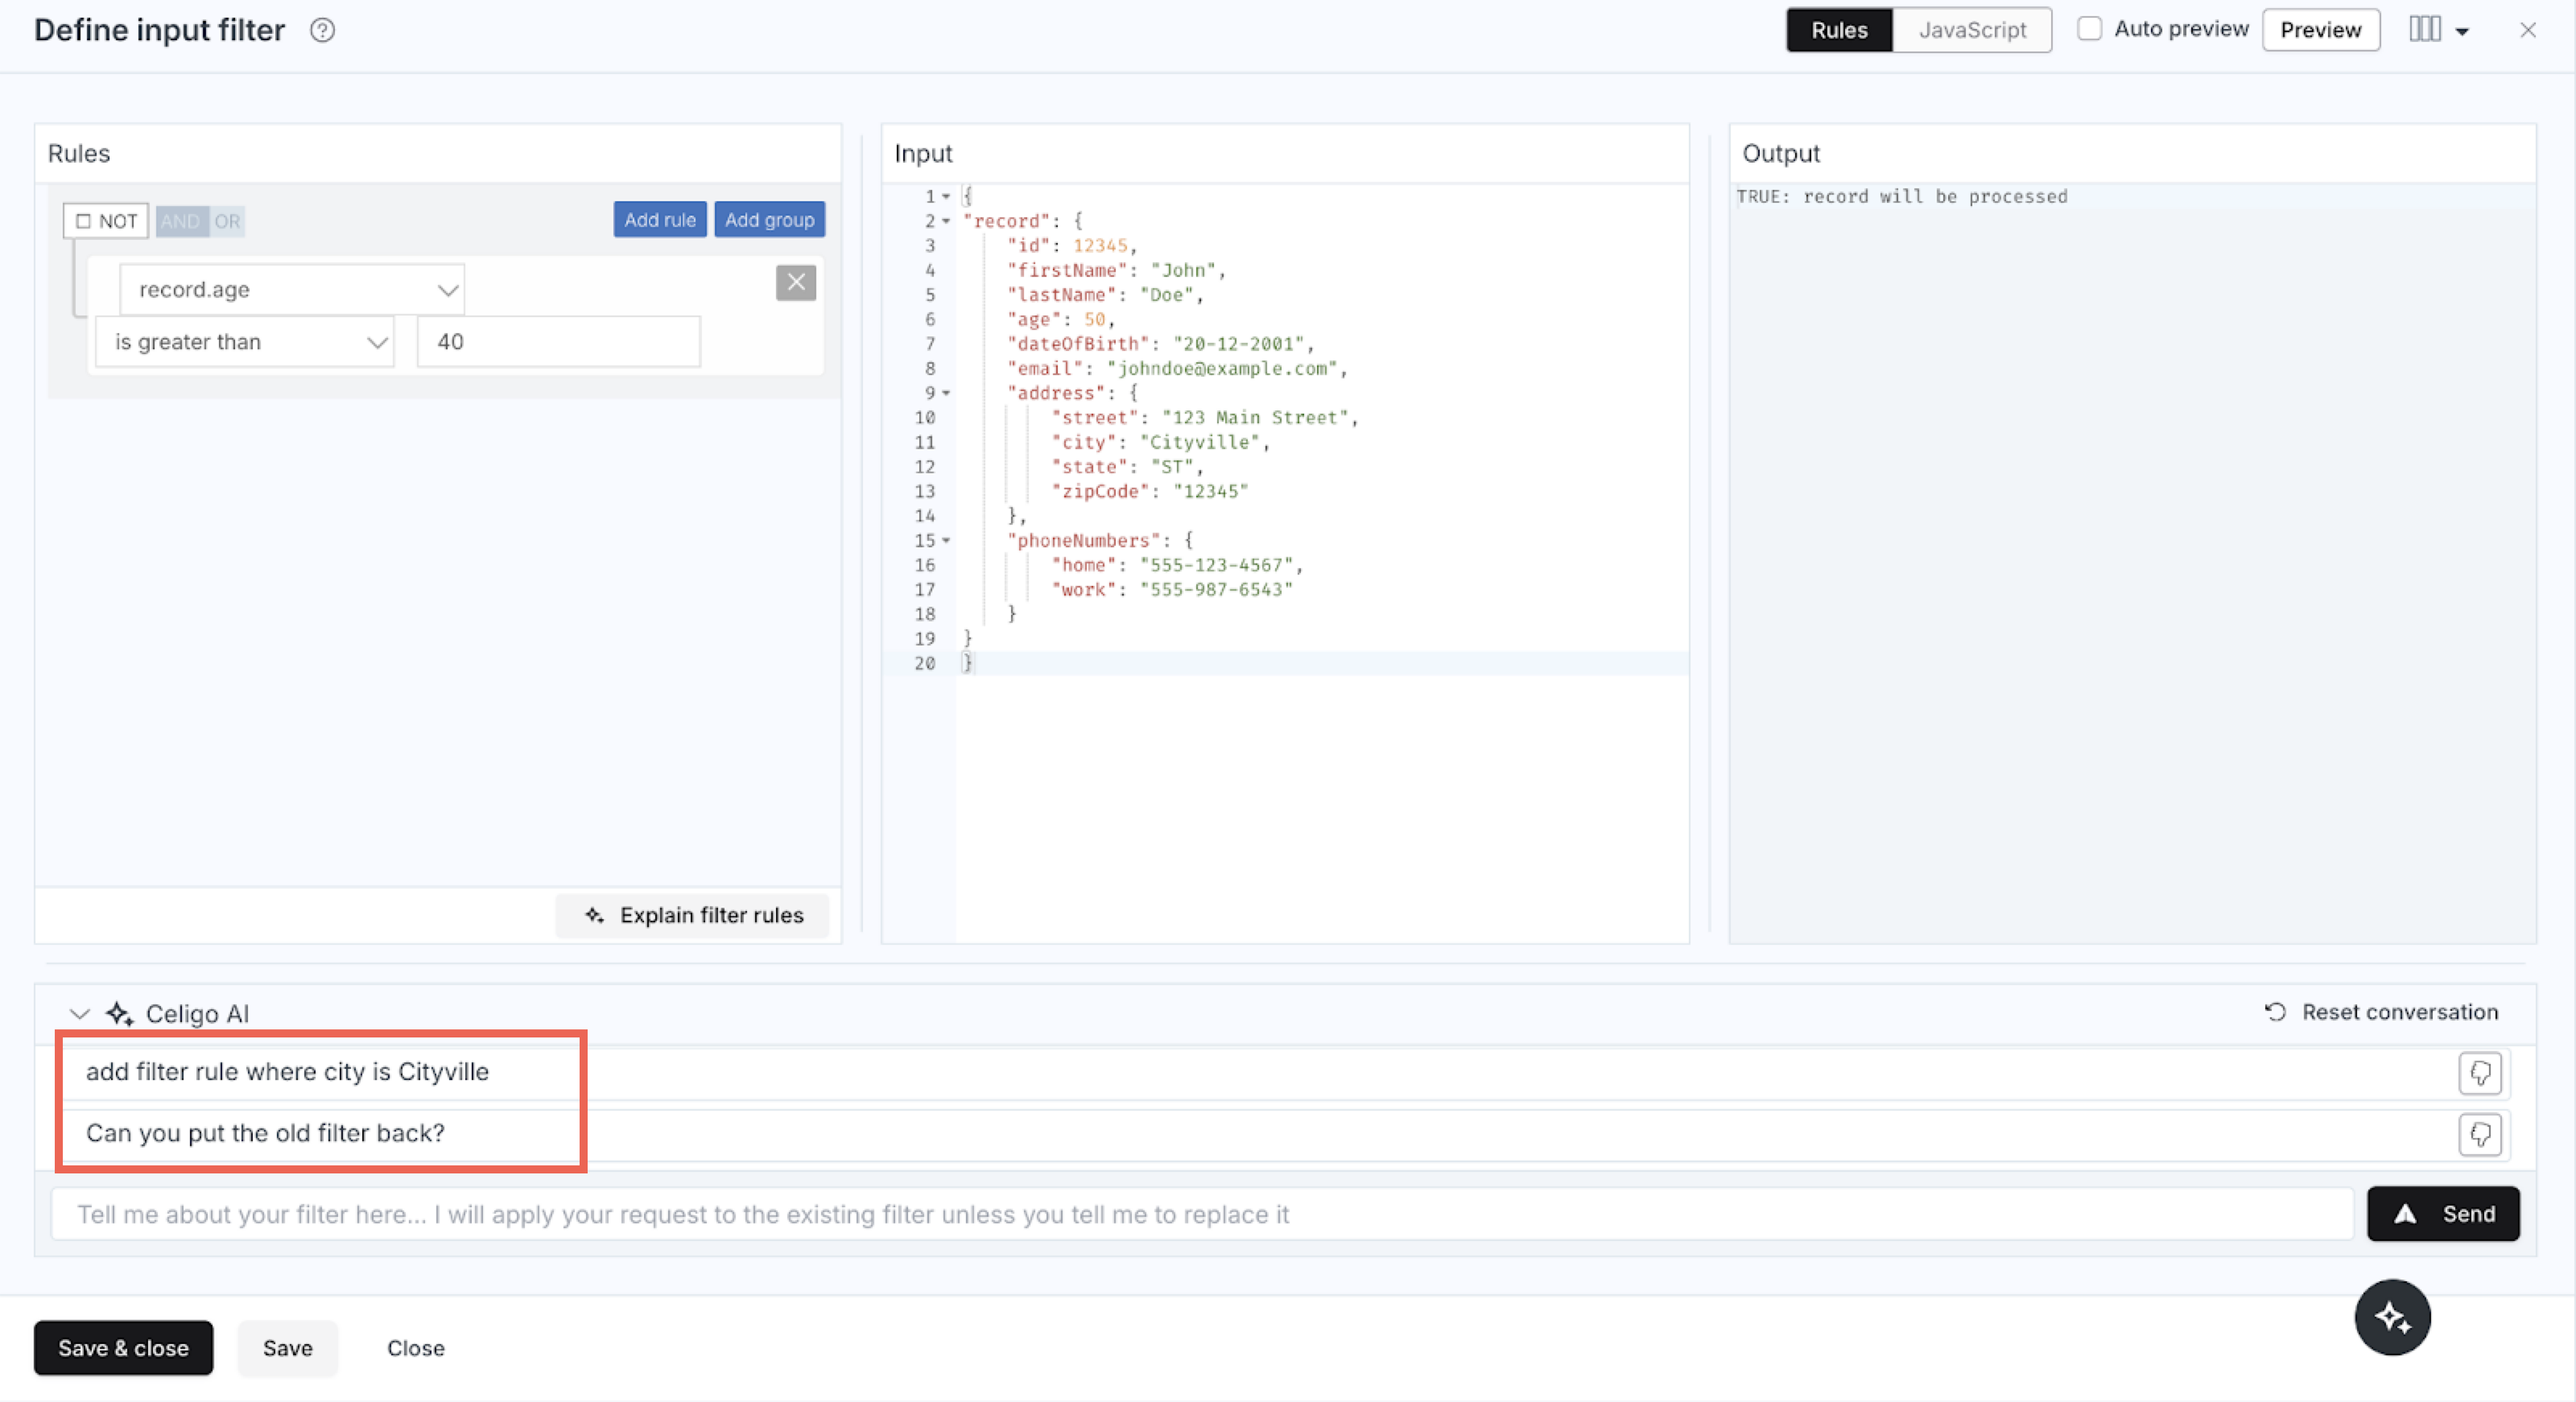Viewport: 2576px width, 1402px height.
Task: Fold the address object at line 9
Action: point(946,393)
